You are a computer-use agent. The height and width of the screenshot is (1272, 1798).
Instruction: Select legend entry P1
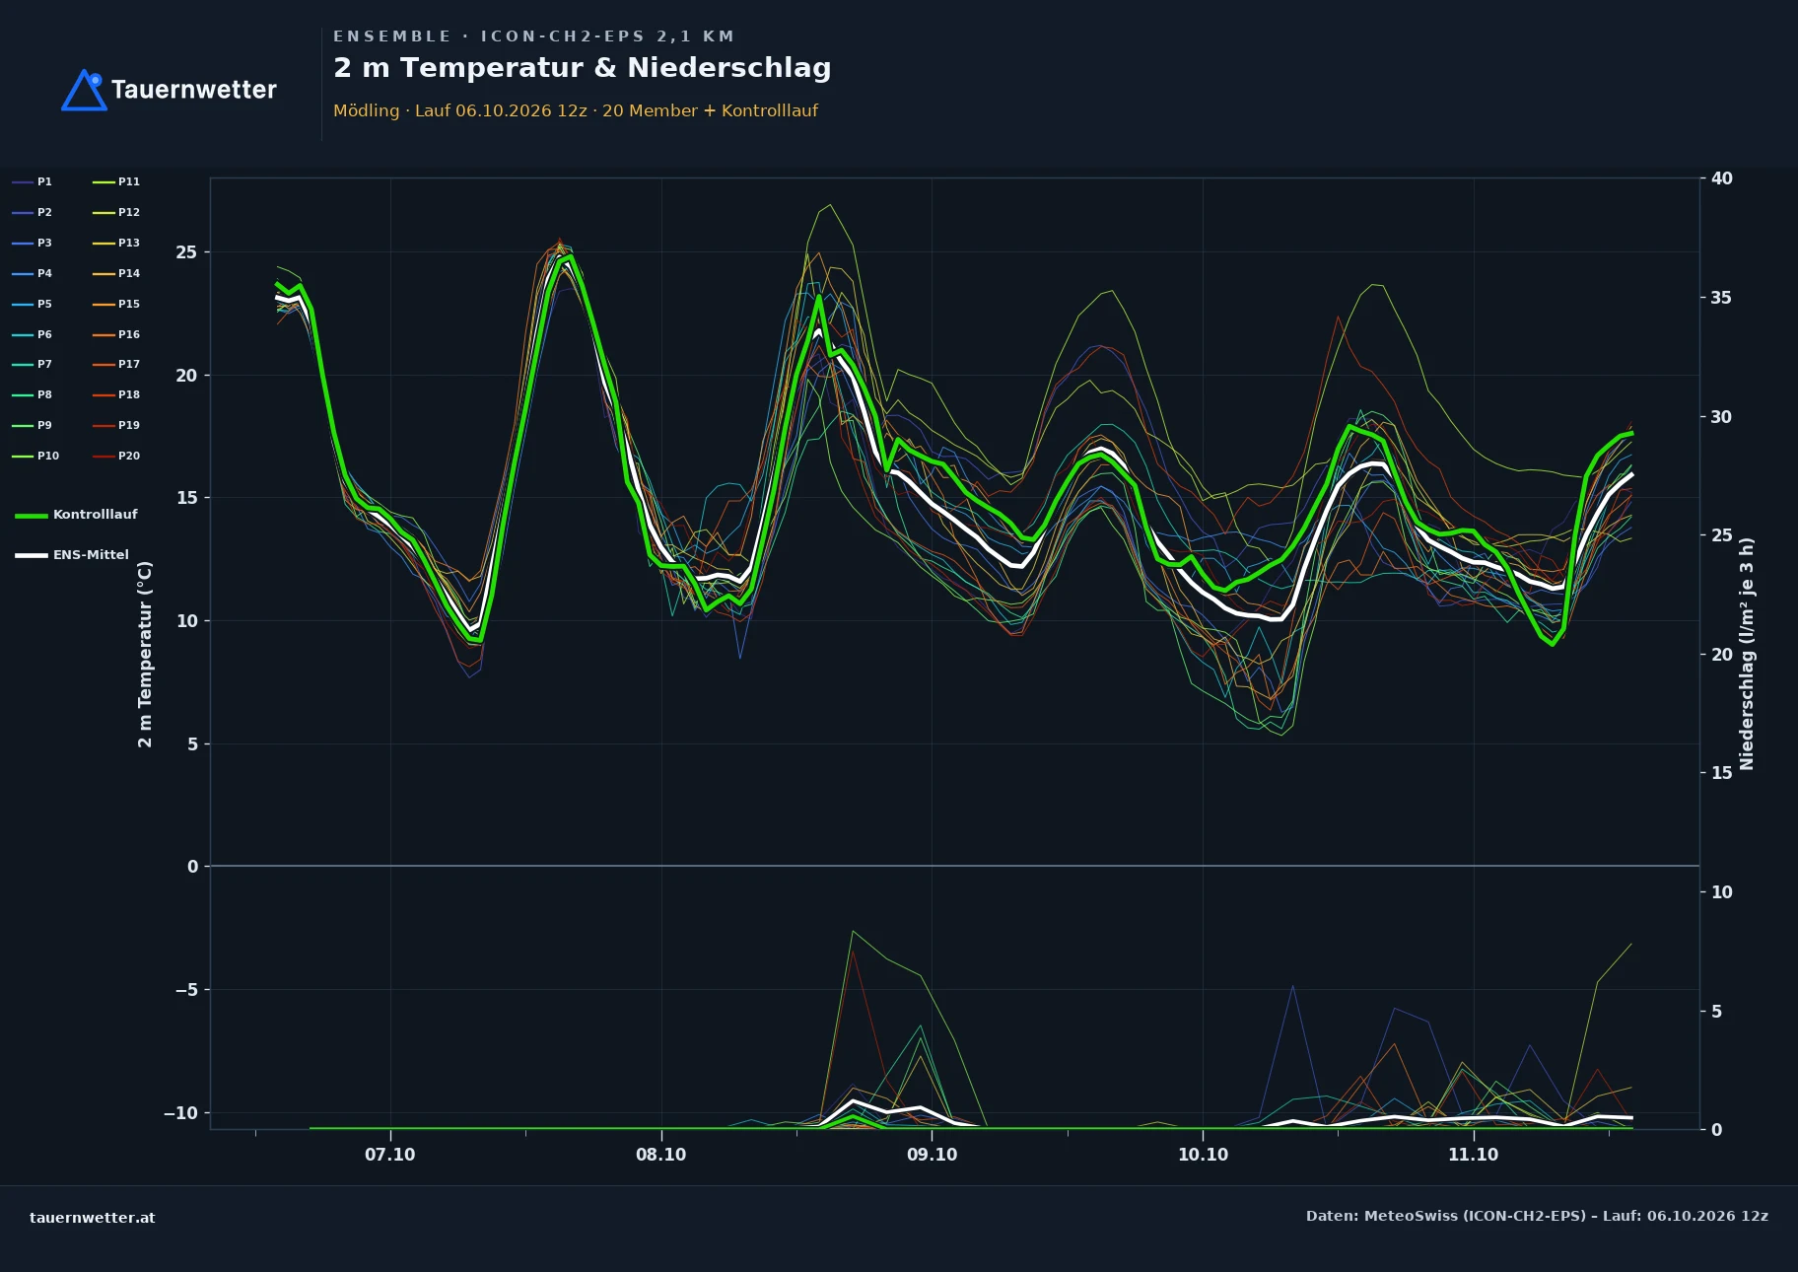pyautogui.click(x=33, y=181)
